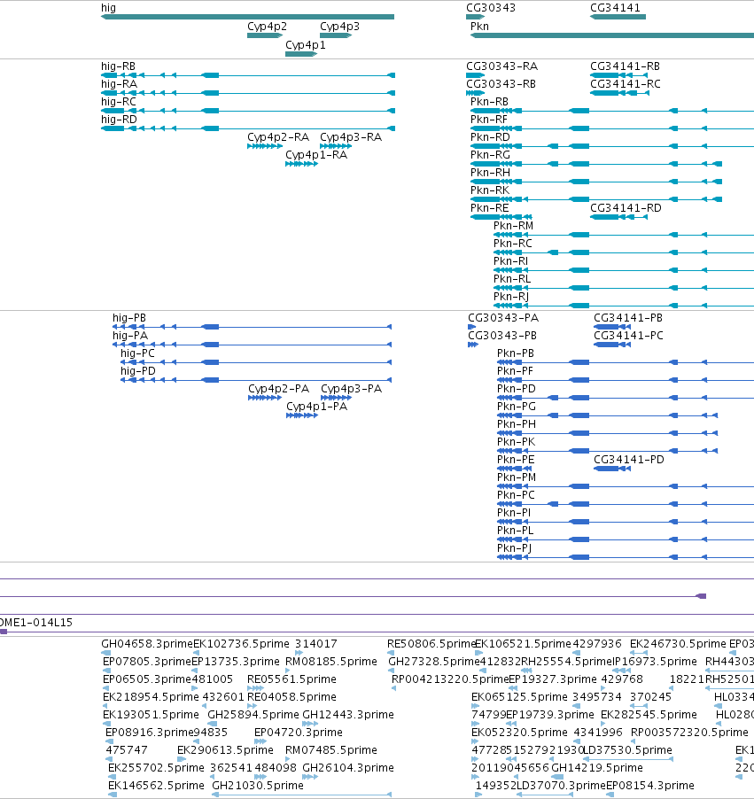Select the Pkn-PD protein label
Viewport: 754px width, 799px height.
coord(517,389)
